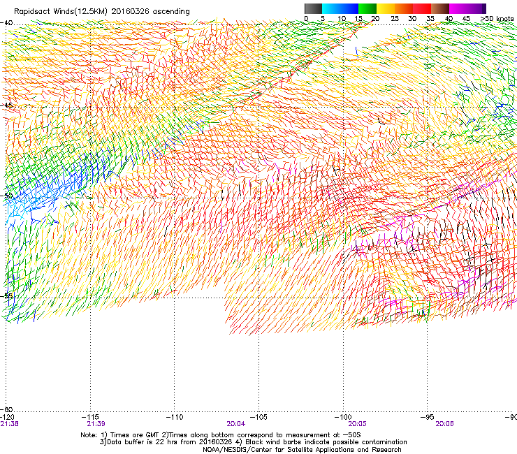Click the purple 20:05 time stamp
517x454 pixels.
[357, 424]
